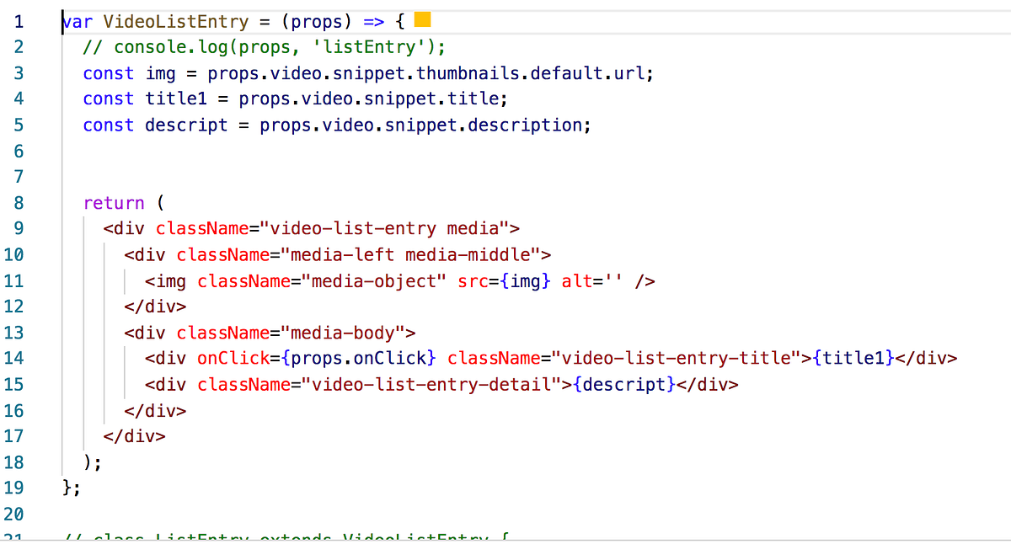Click the return keyword on line 8
This screenshot has height=560, width=1011.
tap(114, 202)
